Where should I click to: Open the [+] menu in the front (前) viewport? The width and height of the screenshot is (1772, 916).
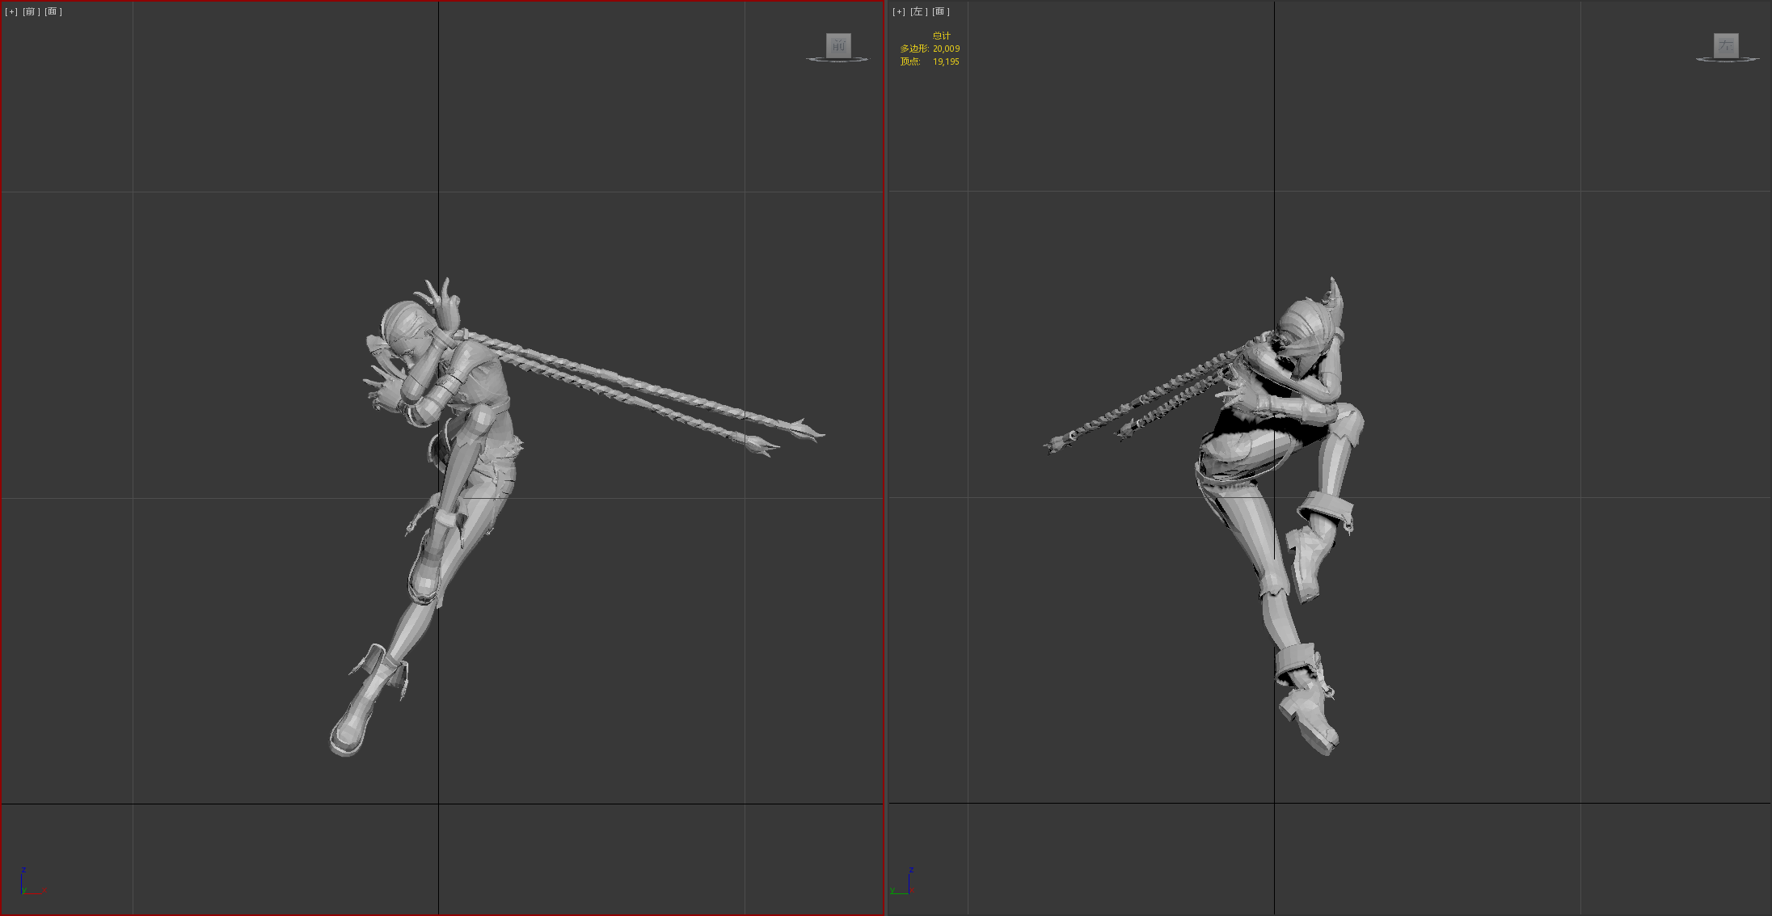(x=11, y=12)
